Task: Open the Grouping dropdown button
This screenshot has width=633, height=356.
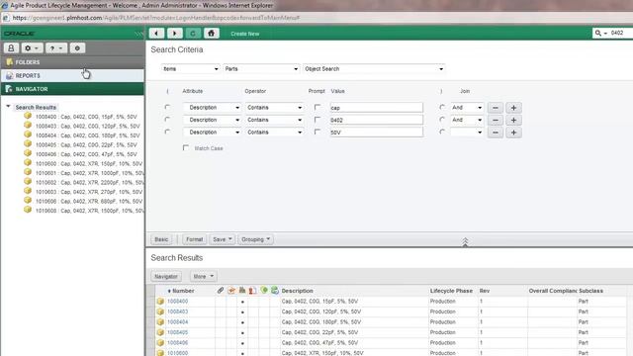Action: (x=256, y=239)
